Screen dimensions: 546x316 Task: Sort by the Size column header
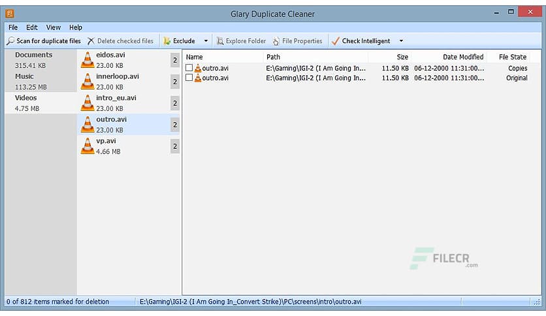coord(390,57)
